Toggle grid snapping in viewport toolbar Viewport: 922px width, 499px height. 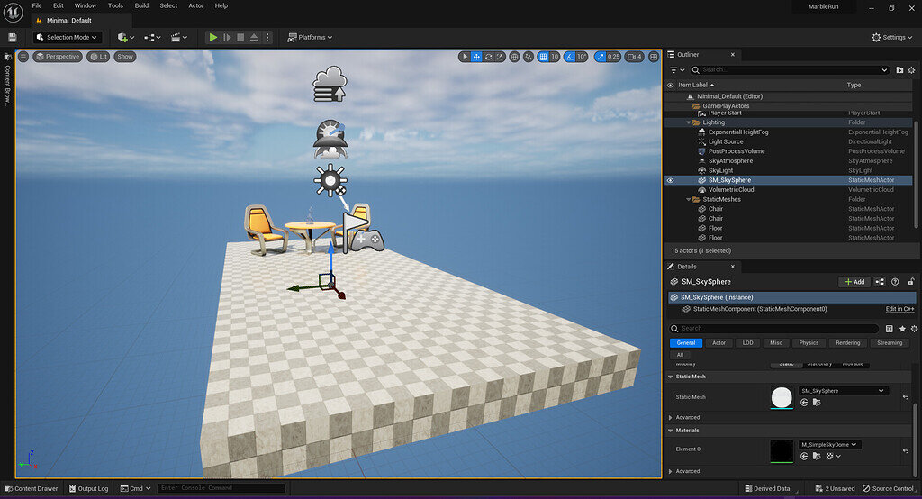pos(543,57)
